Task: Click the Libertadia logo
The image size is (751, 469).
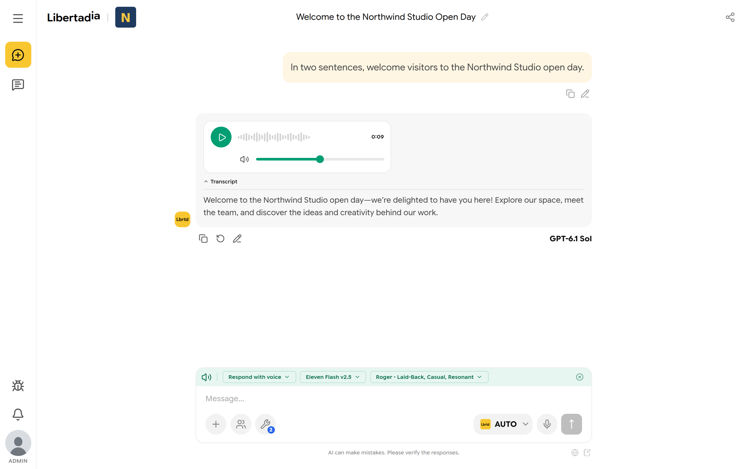Action: click(74, 17)
